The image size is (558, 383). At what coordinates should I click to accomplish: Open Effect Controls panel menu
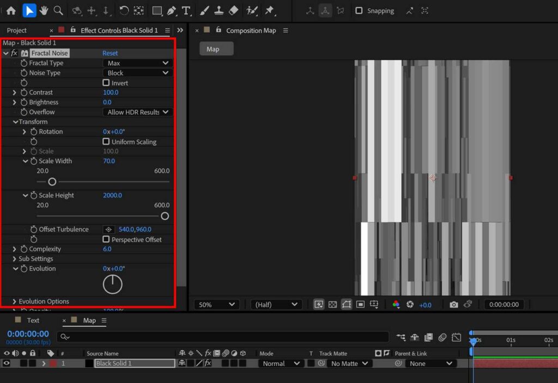pyautogui.click(x=167, y=30)
